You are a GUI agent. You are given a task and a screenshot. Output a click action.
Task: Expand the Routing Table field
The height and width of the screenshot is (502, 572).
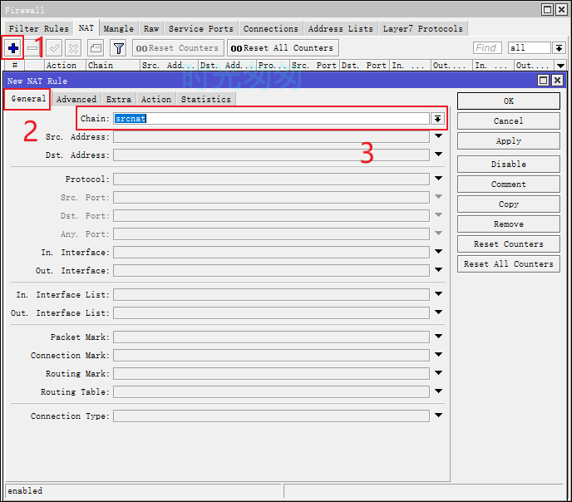pos(438,391)
